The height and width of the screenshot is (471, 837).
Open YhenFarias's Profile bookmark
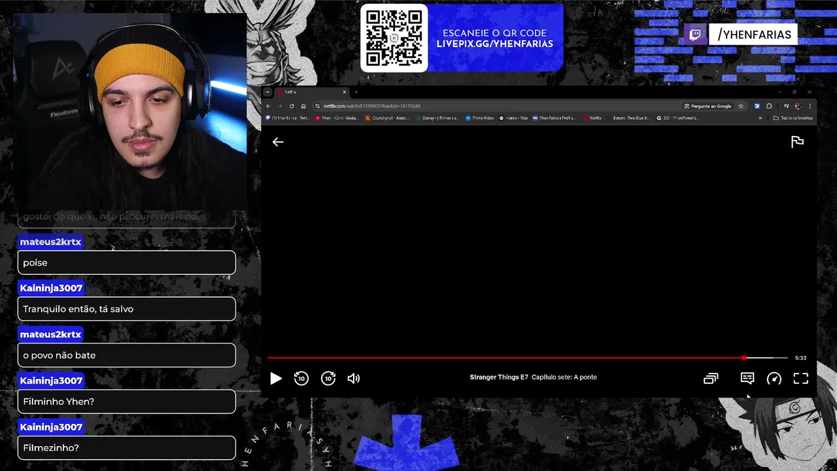[x=555, y=118]
